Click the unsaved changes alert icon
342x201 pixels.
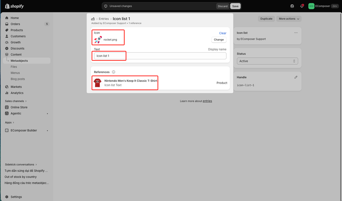point(106,6)
